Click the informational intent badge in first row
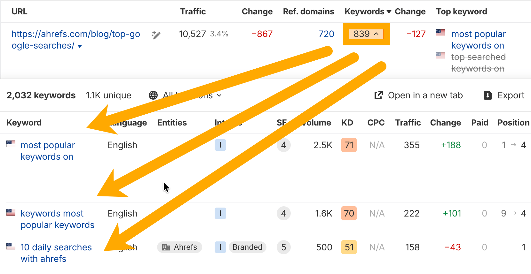The image size is (531, 274). [x=220, y=145]
